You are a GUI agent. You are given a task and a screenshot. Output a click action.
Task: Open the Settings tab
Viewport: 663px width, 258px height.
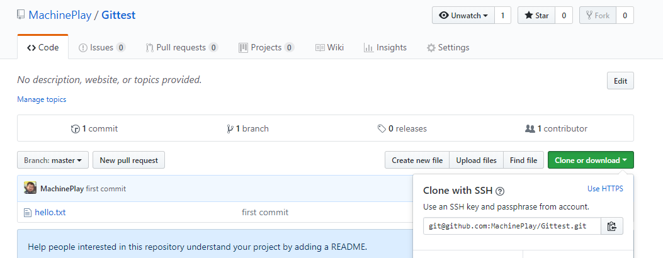click(448, 47)
